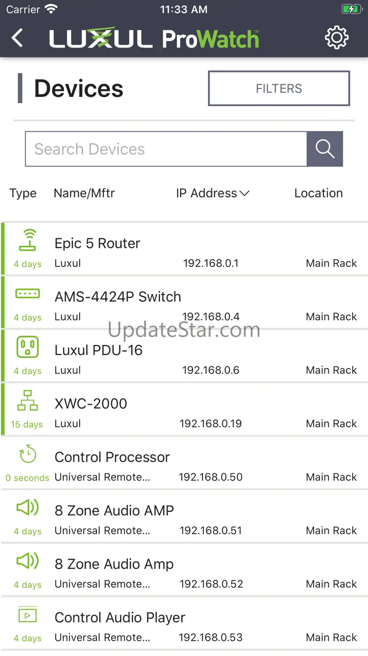Screen dimensions: 368x656
Task: Click IP address 192.168.0.19
Action: pos(211,424)
